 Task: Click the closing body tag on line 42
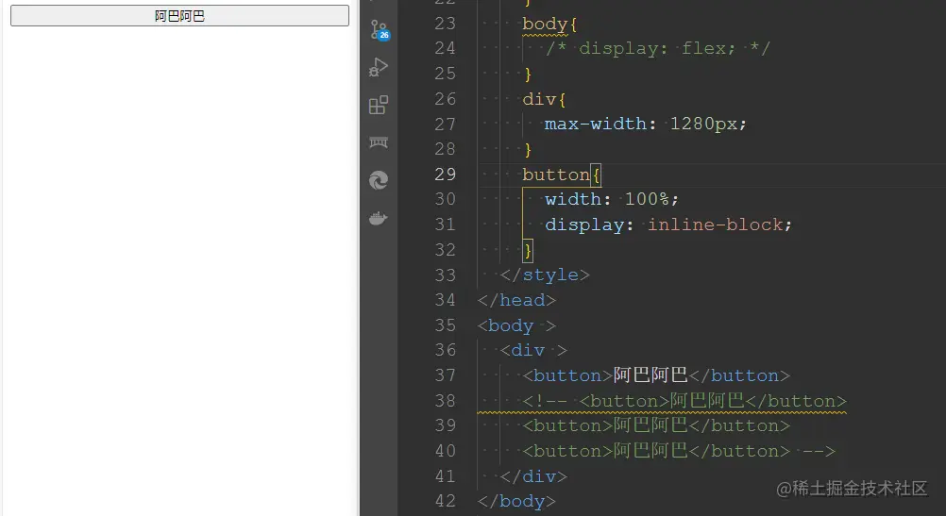pyautogui.click(x=516, y=502)
